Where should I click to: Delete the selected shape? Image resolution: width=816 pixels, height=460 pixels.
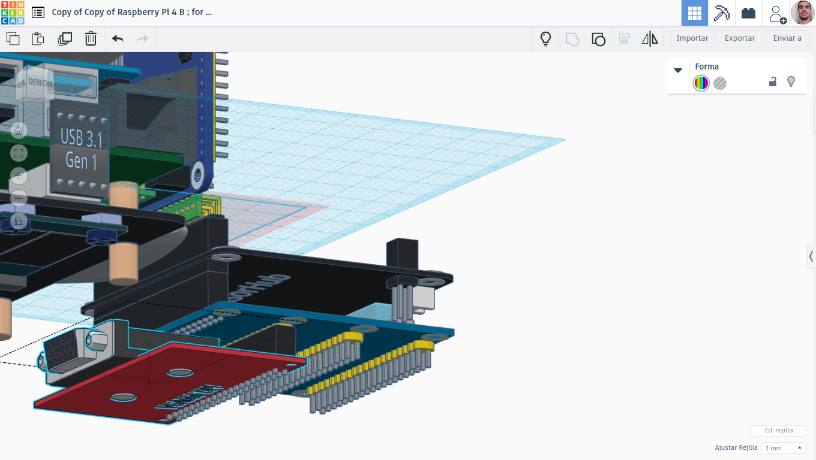(x=91, y=39)
